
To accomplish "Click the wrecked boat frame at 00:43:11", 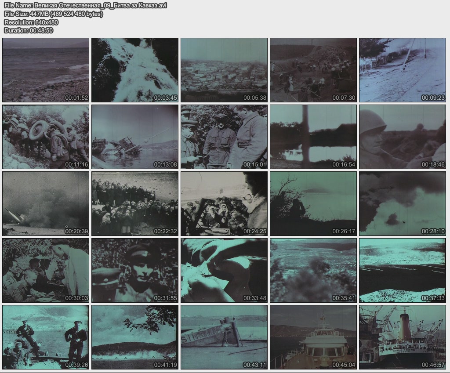I will coord(224,337).
